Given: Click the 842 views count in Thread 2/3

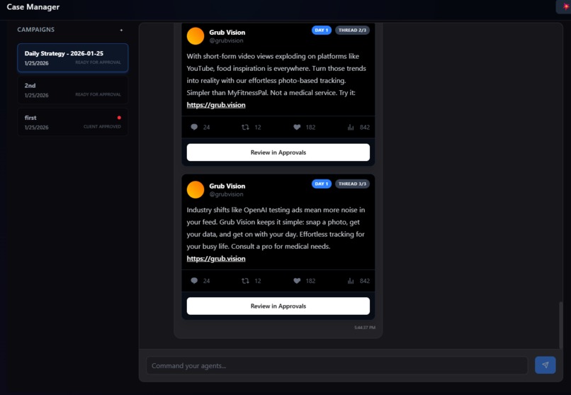Looking at the screenshot, I should point(365,127).
